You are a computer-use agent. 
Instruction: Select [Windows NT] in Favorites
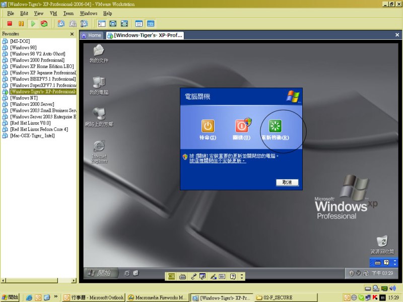(24, 98)
